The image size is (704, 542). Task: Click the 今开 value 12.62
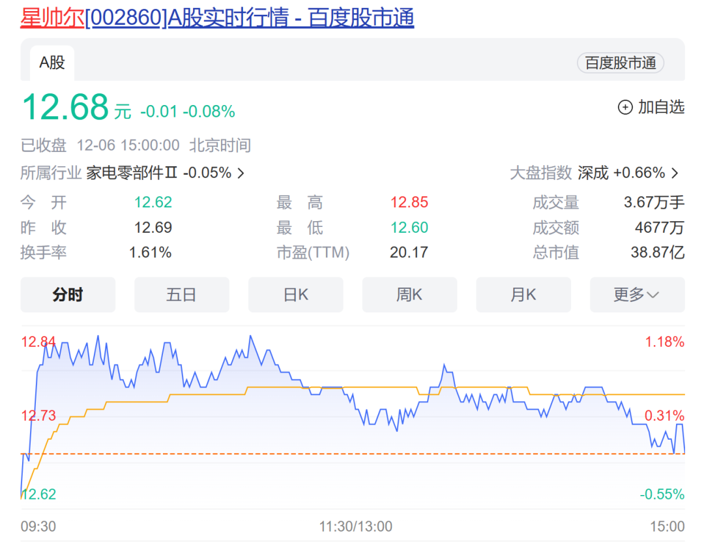click(153, 202)
